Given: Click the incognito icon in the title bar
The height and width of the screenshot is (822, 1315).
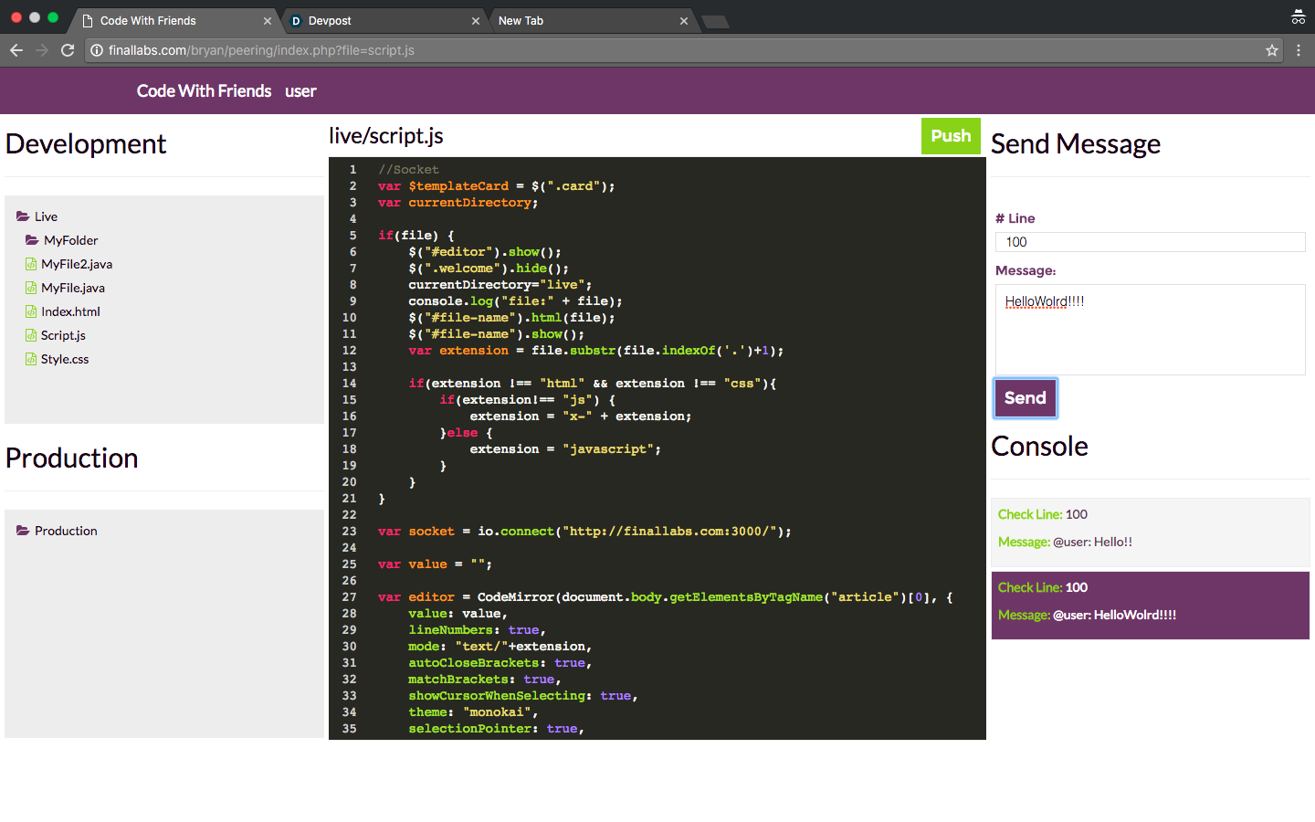Looking at the screenshot, I should tap(1299, 16).
